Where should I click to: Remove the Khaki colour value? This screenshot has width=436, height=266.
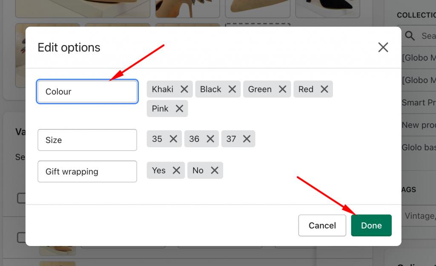(x=184, y=89)
